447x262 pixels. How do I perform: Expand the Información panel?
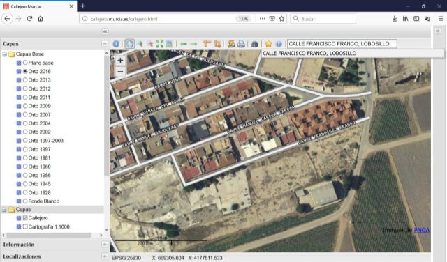click(105, 245)
